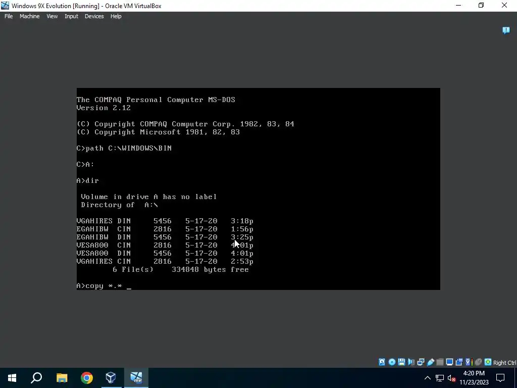Viewport: 517px width, 388px height.
Task: Click the COMPAQ Personal Computer MS-DOS heading
Action: point(156,100)
